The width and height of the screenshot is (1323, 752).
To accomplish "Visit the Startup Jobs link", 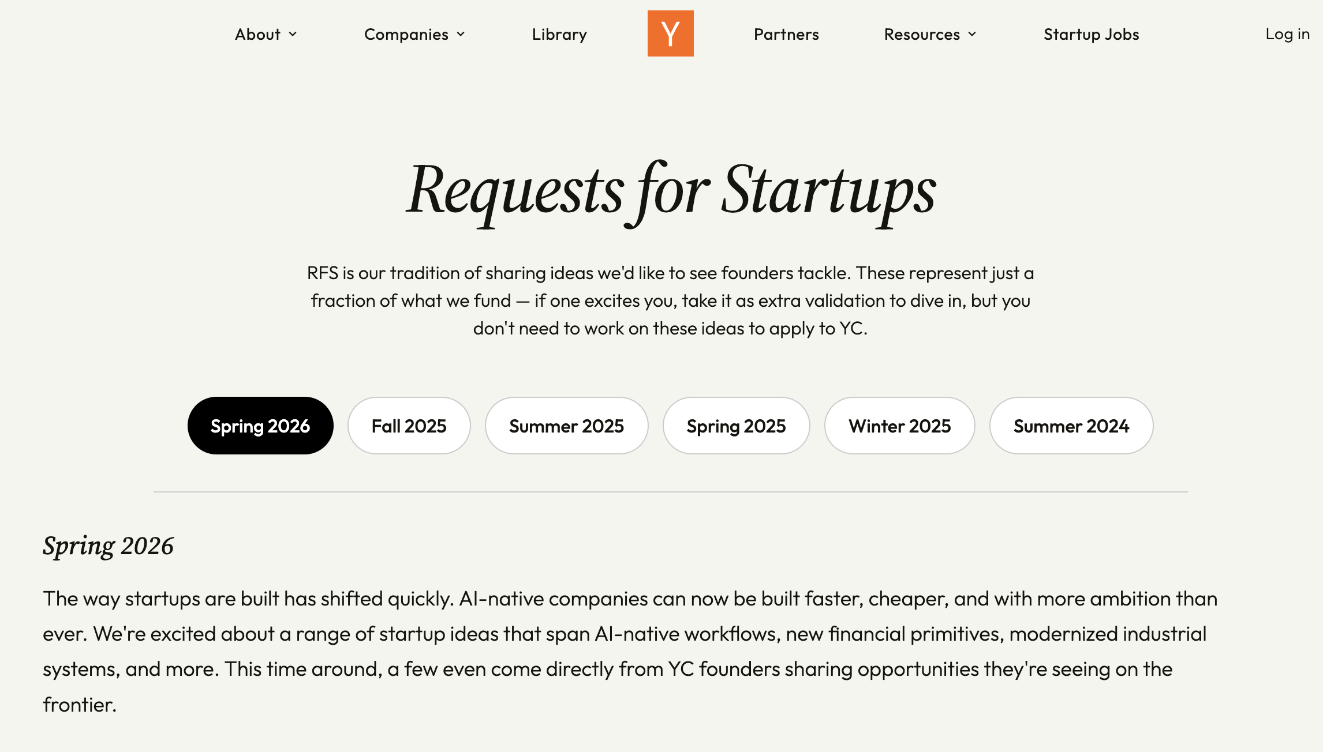I will (x=1091, y=35).
